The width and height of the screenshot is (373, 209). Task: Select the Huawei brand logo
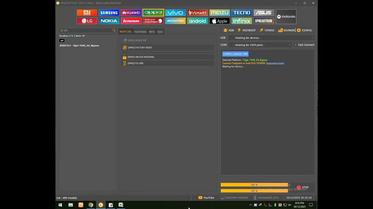click(x=131, y=13)
